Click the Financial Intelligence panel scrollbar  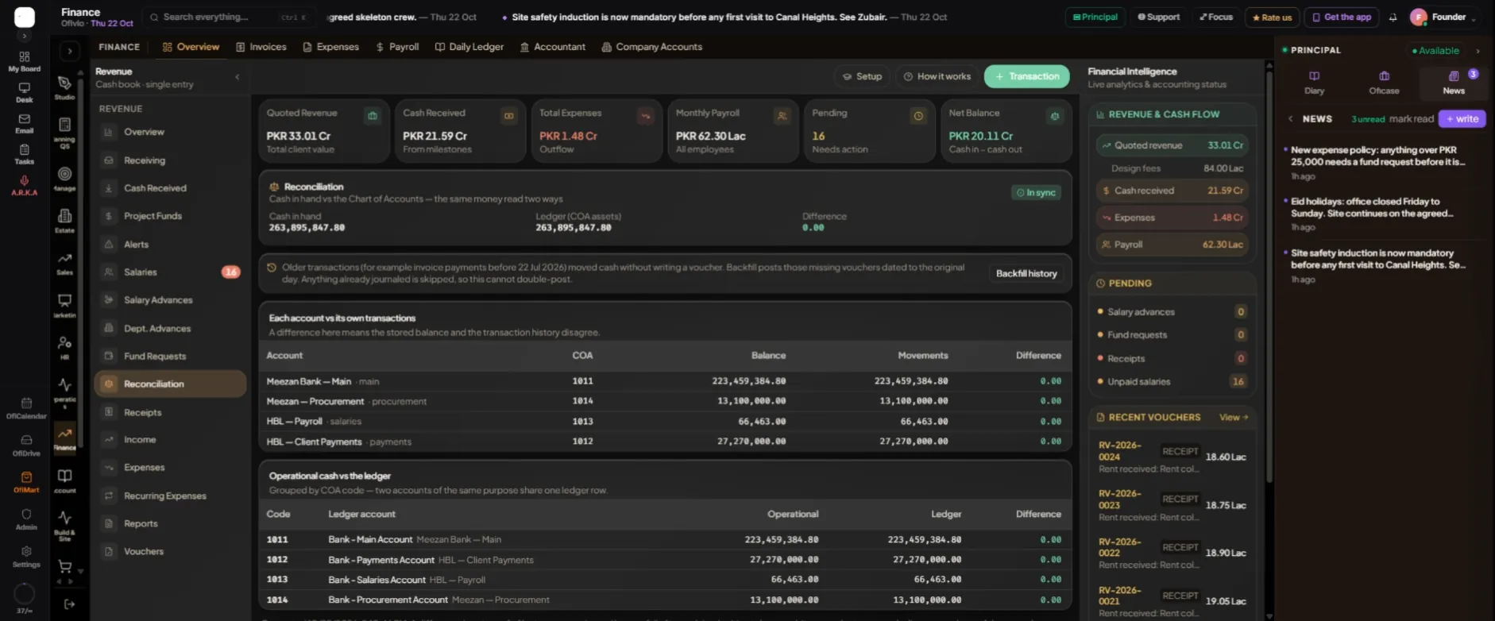(1269, 278)
